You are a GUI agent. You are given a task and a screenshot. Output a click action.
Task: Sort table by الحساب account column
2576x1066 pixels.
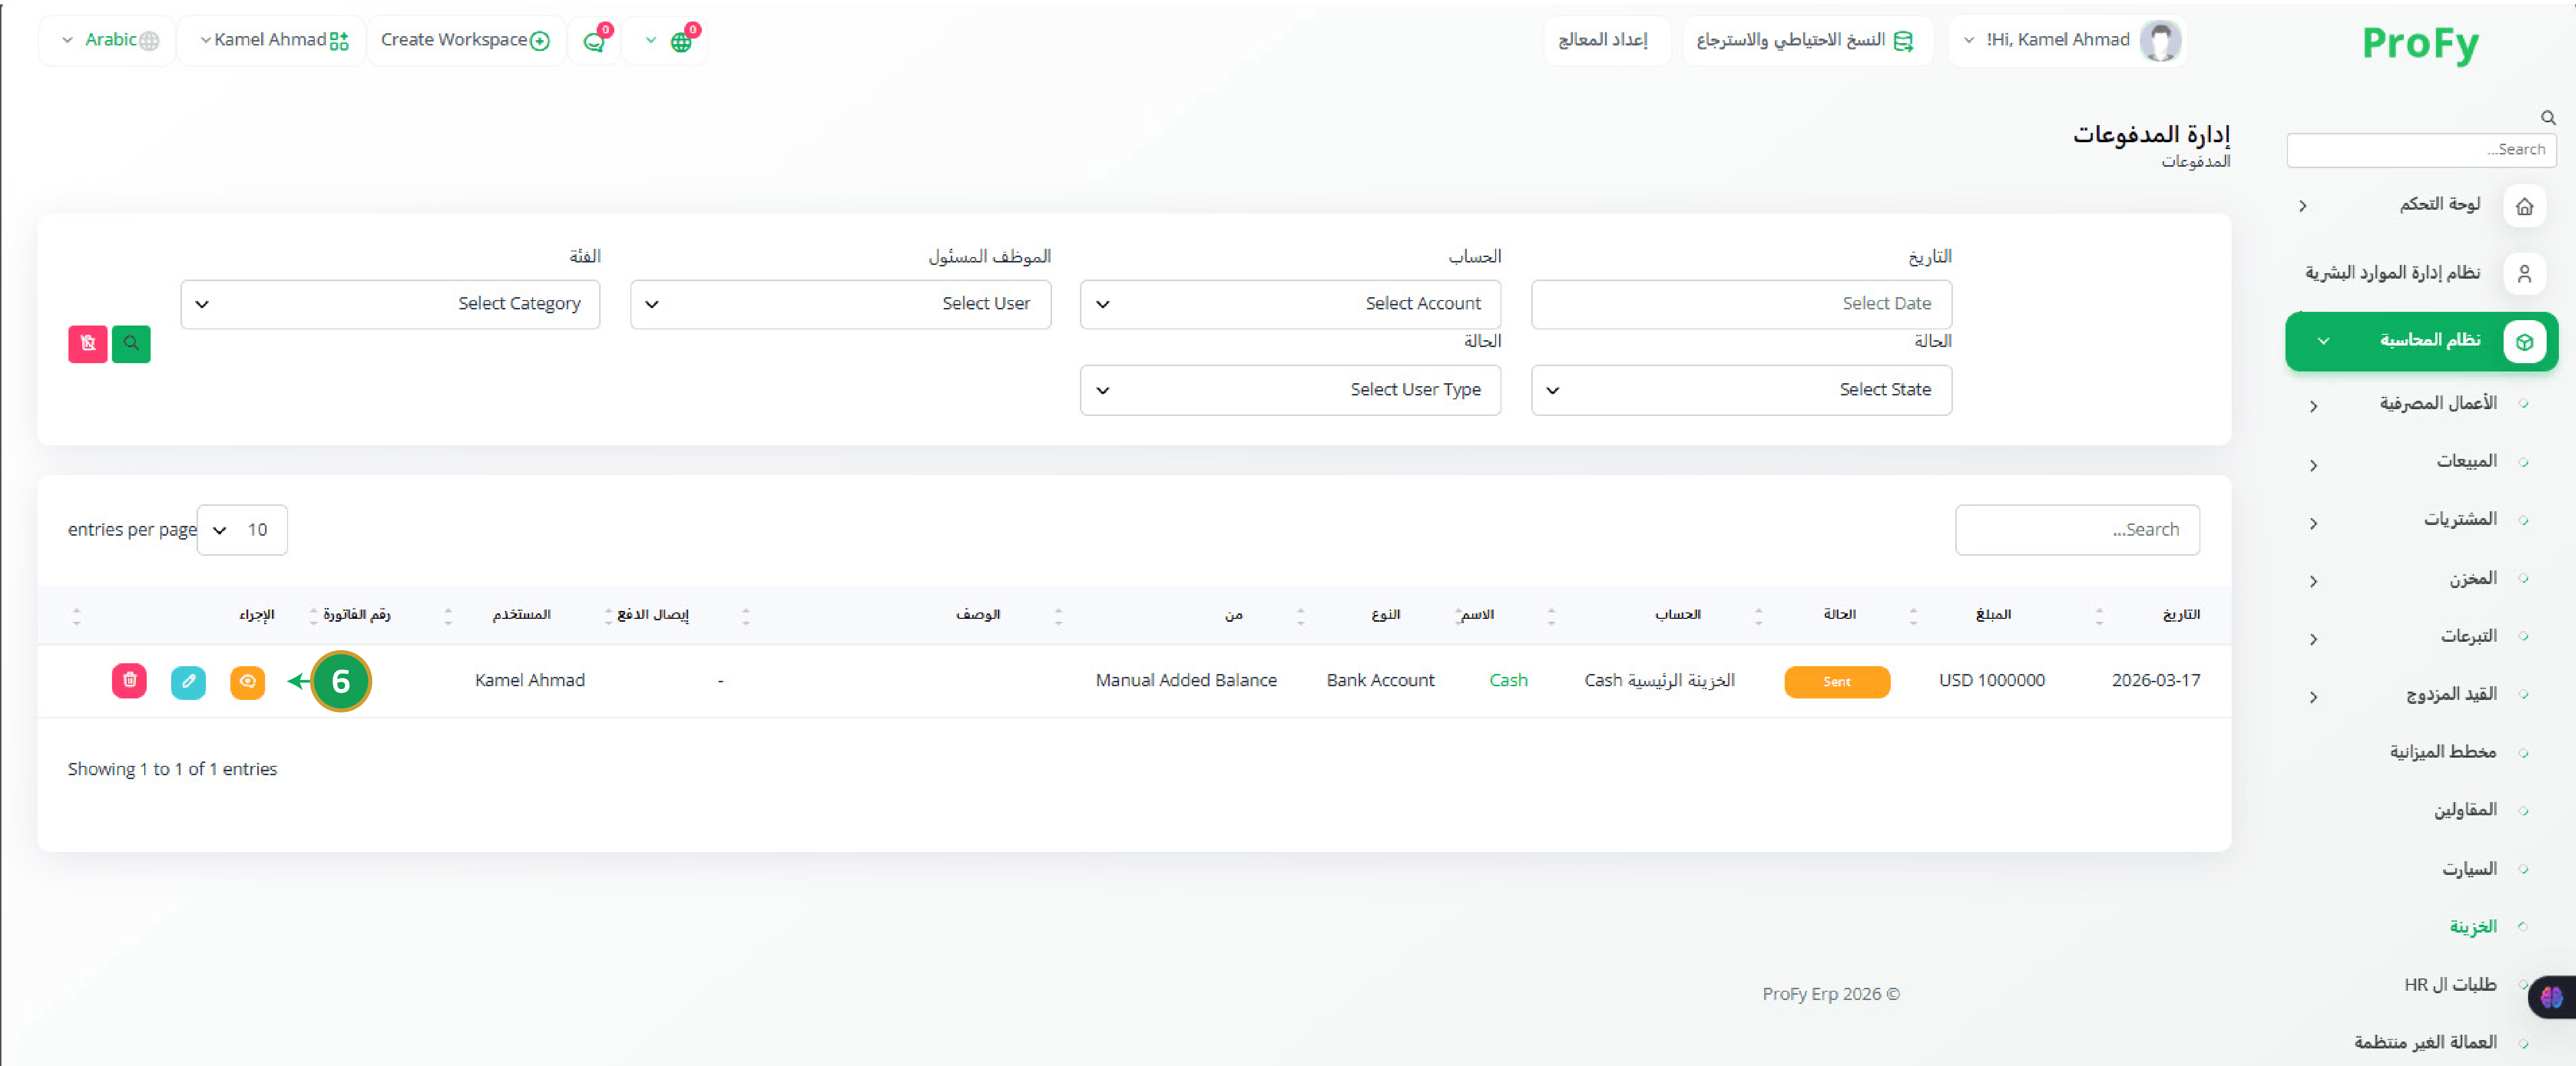pos(1677,614)
